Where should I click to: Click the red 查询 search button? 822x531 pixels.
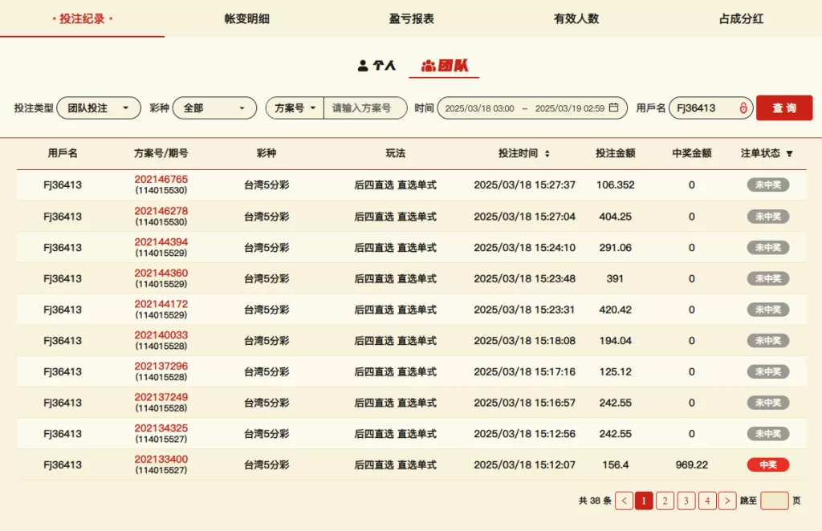click(784, 107)
